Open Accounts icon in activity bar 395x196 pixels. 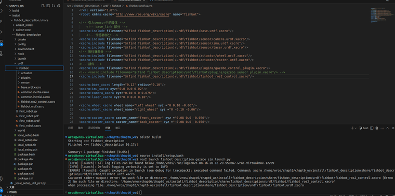[1, 179]
